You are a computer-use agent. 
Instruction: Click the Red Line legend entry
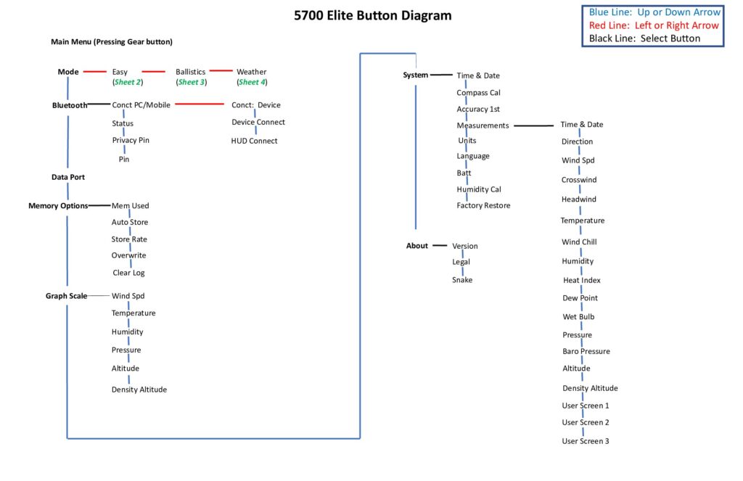pyautogui.click(x=654, y=25)
